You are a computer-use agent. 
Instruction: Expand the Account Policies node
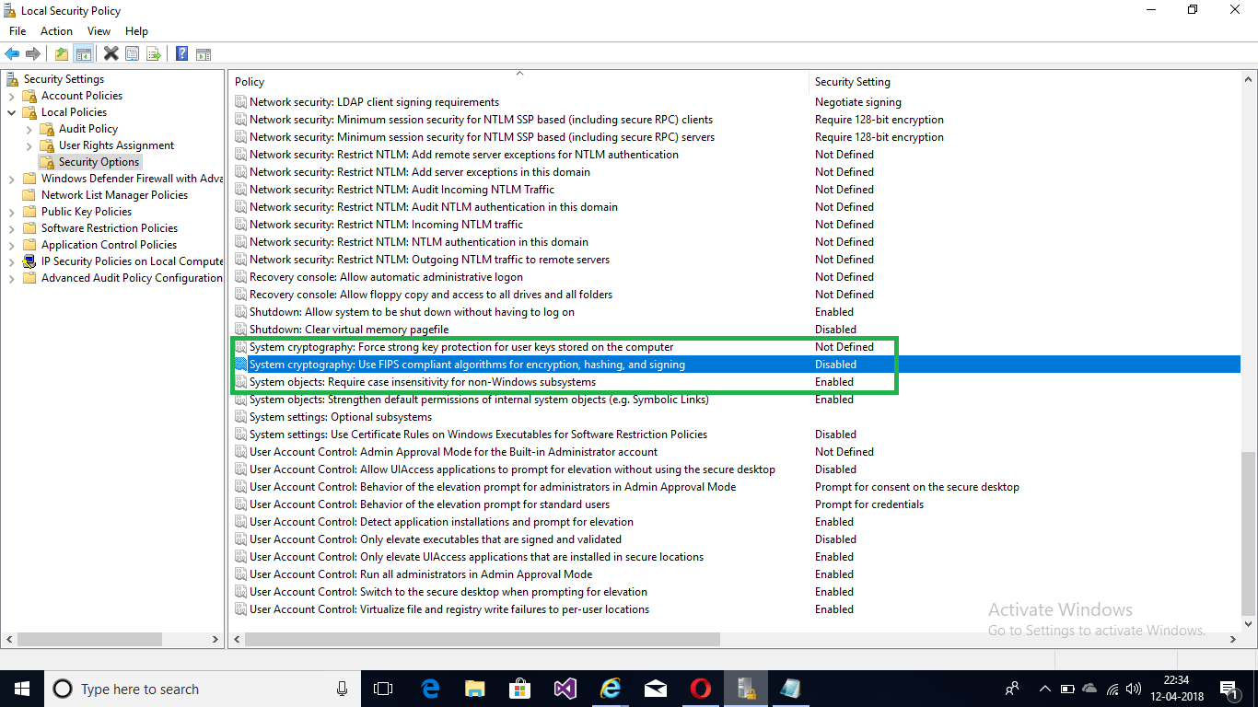coord(13,95)
